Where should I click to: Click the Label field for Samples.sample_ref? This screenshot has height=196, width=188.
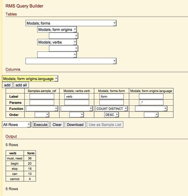tap(42, 96)
